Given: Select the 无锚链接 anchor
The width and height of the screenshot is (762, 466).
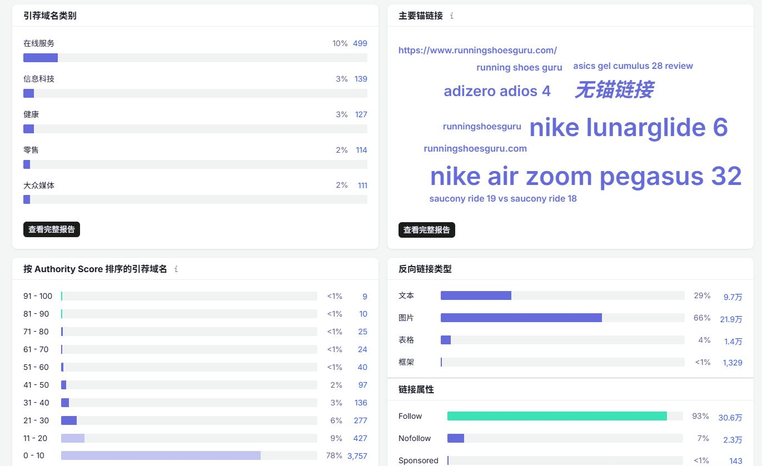Looking at the screenshot, I should point(614,89).
